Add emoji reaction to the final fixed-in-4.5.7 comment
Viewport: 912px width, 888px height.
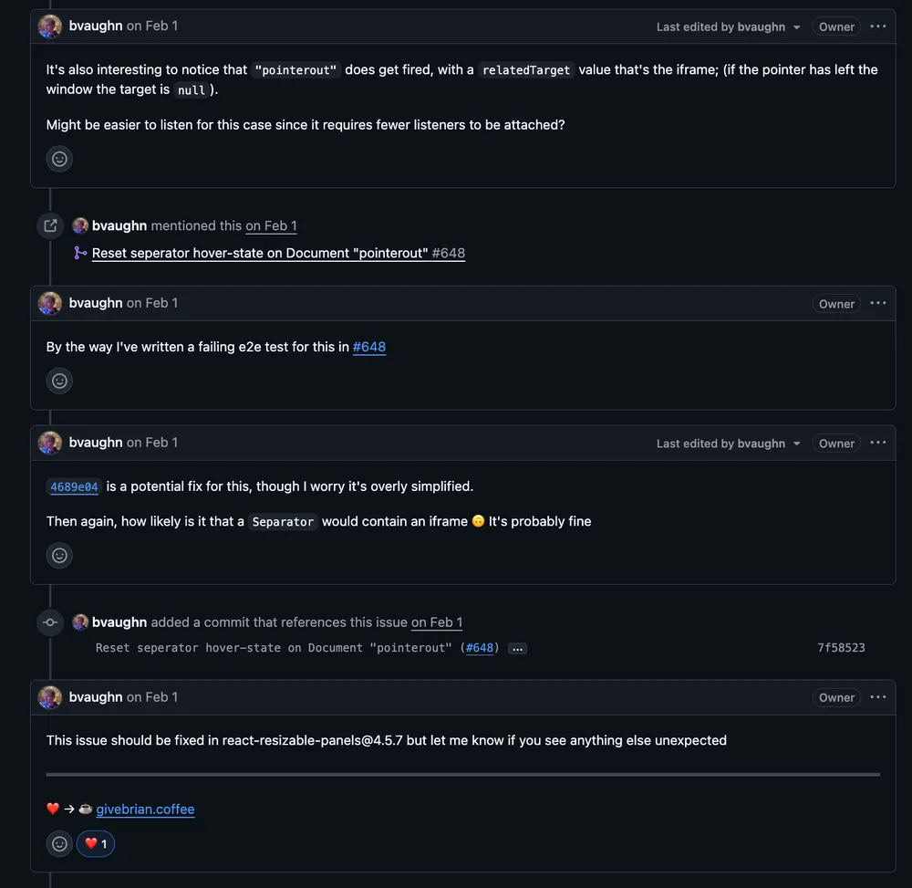pyautogui.click(x=59, y=844)
